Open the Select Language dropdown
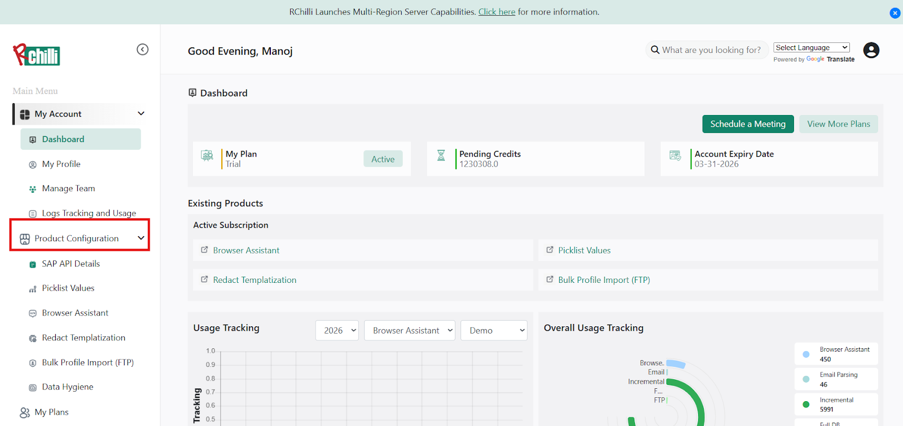Screen dimensions: 903x426 coord(811,48)
